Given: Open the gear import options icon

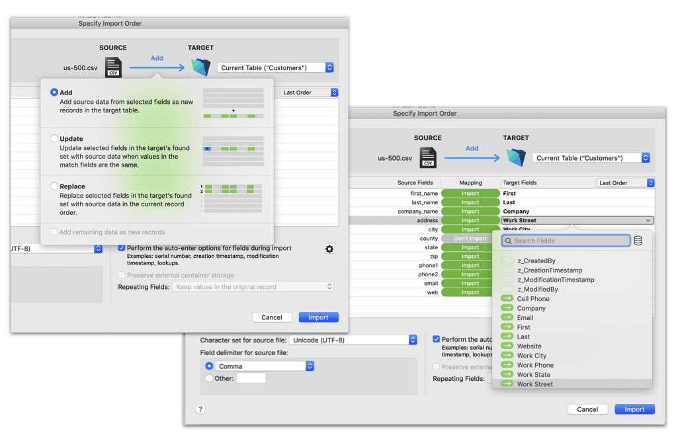Looking at the screenshot, I should pyautogui.click(x=329, y=249).
